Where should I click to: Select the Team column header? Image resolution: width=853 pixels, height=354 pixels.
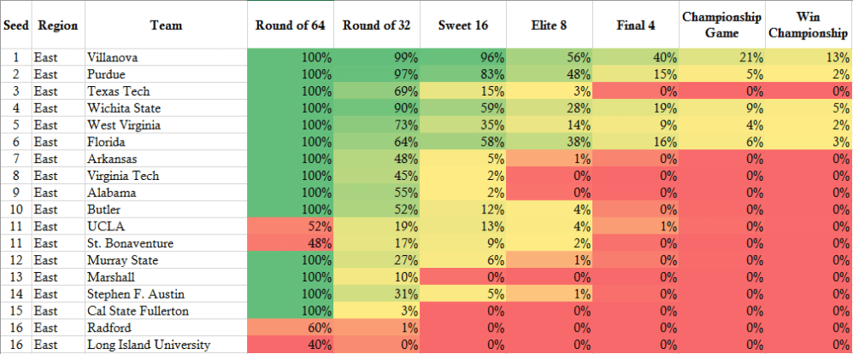(165, 26)
